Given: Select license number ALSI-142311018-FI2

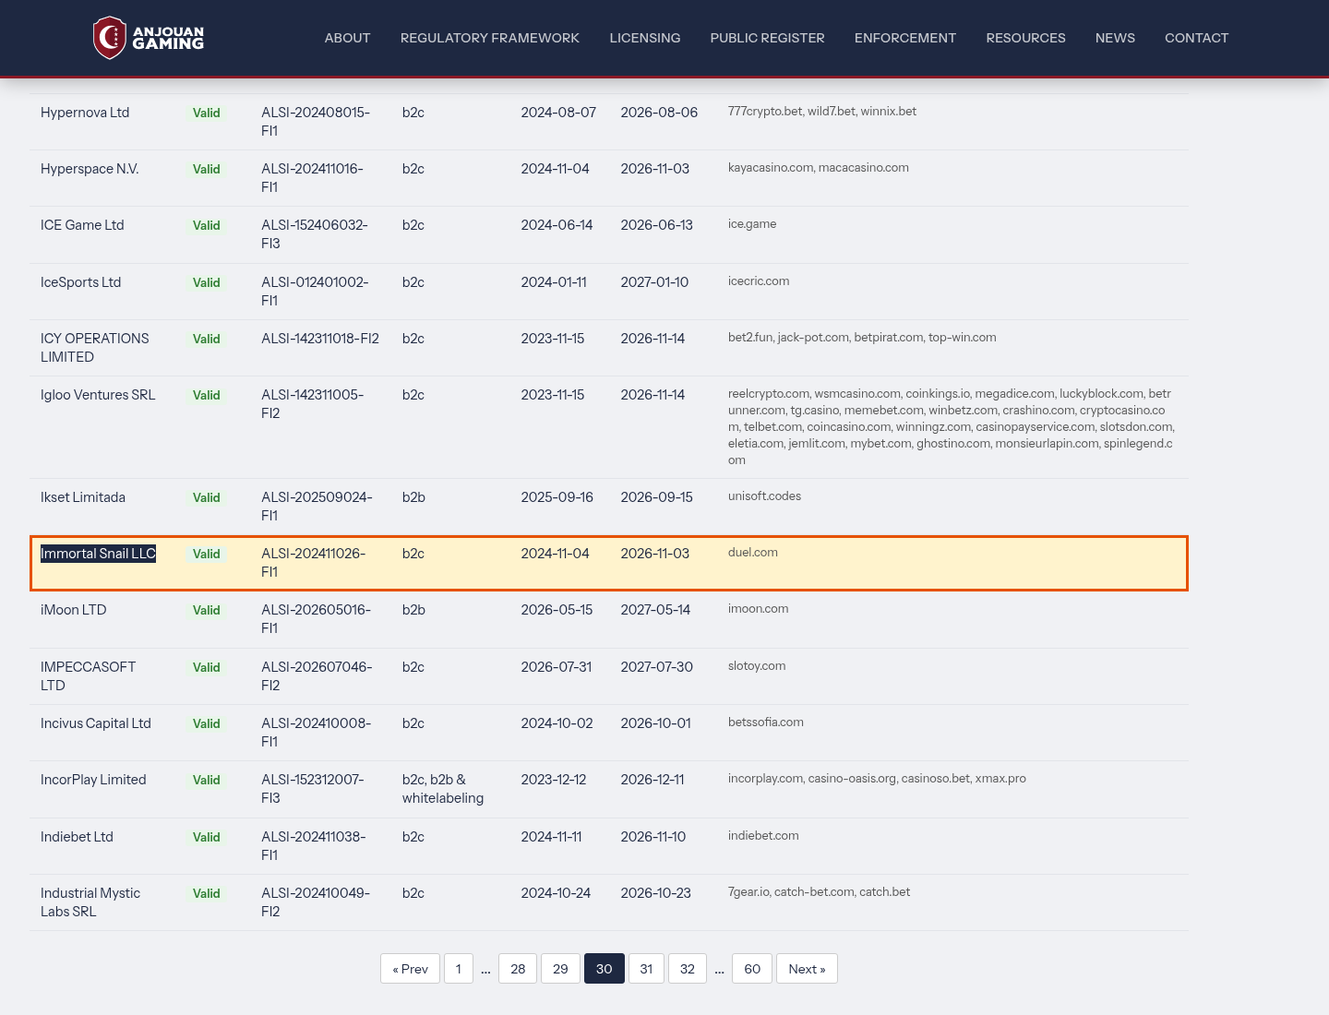Looking at the screenshot, I should click(320, 339).
